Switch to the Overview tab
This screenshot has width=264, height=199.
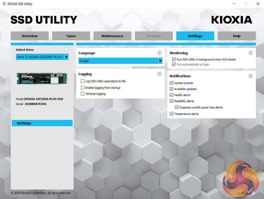[30, 36]
